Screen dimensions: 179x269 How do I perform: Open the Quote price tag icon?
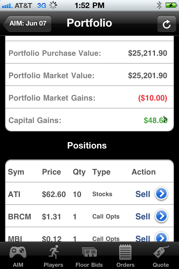tap(161, 252)
